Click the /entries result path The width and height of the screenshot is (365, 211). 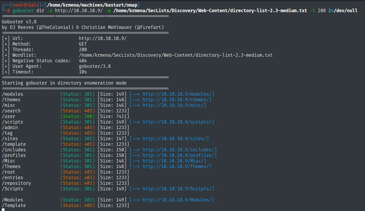pyautogui.click(x=12, y=178)
